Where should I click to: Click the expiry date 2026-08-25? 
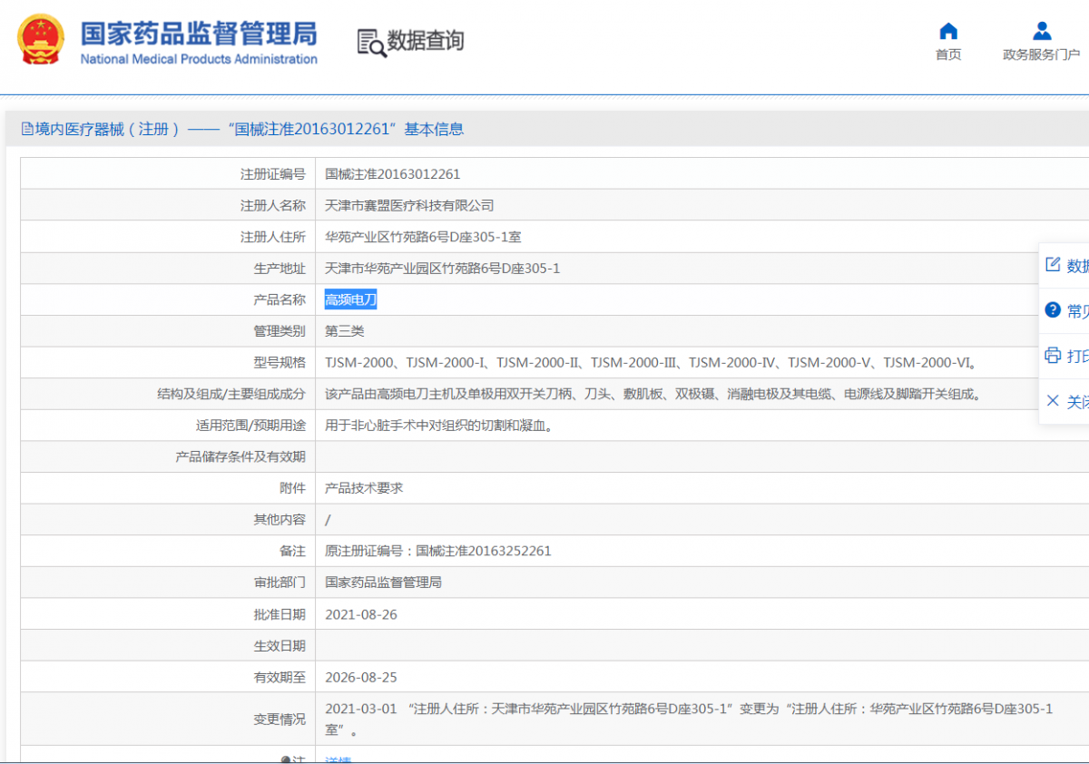point(361,677)
